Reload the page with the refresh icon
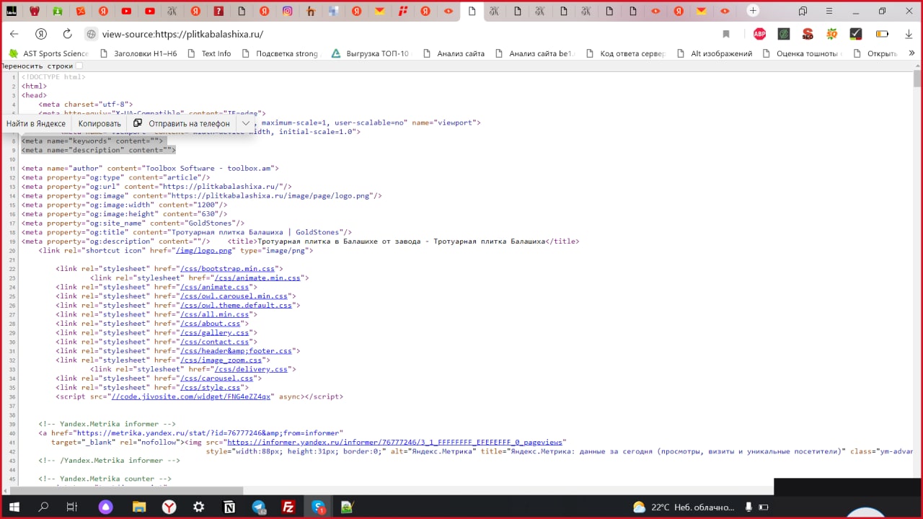 [x=67, y=34]
